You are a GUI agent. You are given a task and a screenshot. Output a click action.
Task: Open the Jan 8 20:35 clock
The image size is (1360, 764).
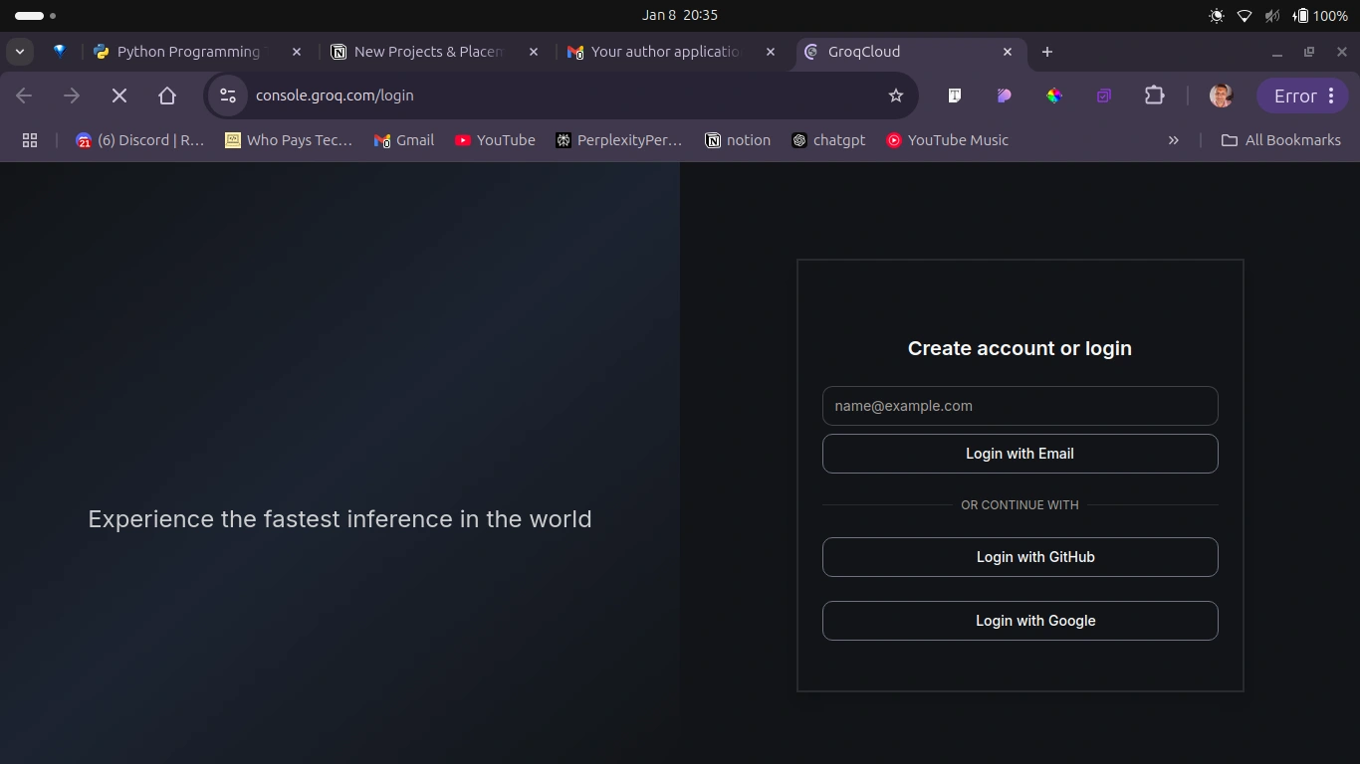[x=680, y=15]
